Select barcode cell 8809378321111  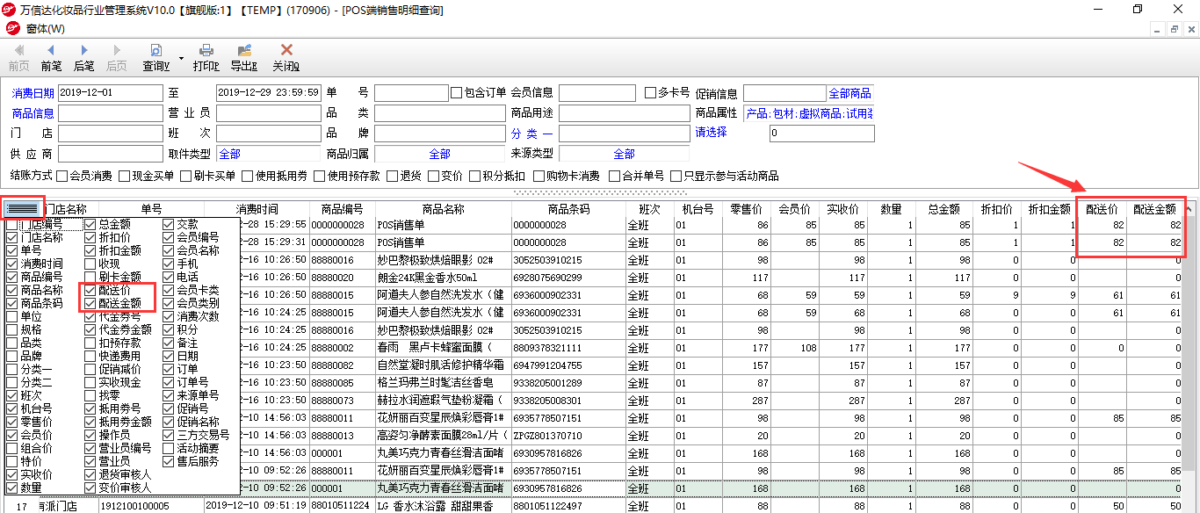click(568, 348)
